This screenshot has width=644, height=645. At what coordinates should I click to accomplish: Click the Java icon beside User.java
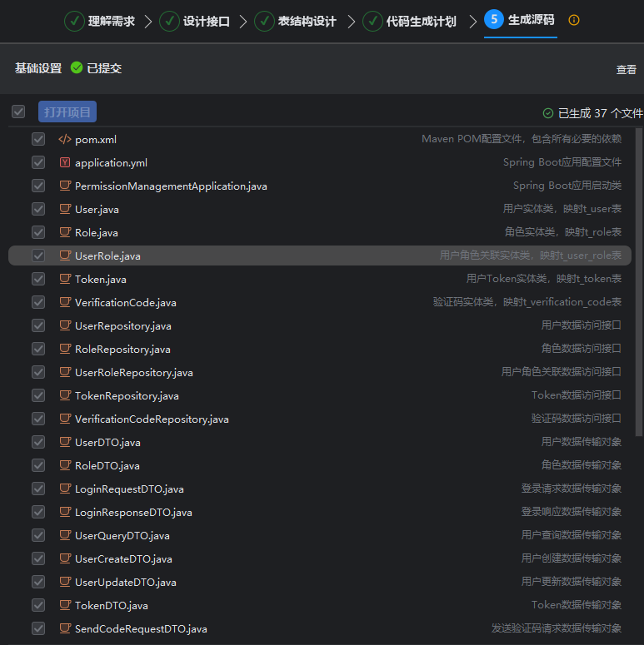pos(64,210)
